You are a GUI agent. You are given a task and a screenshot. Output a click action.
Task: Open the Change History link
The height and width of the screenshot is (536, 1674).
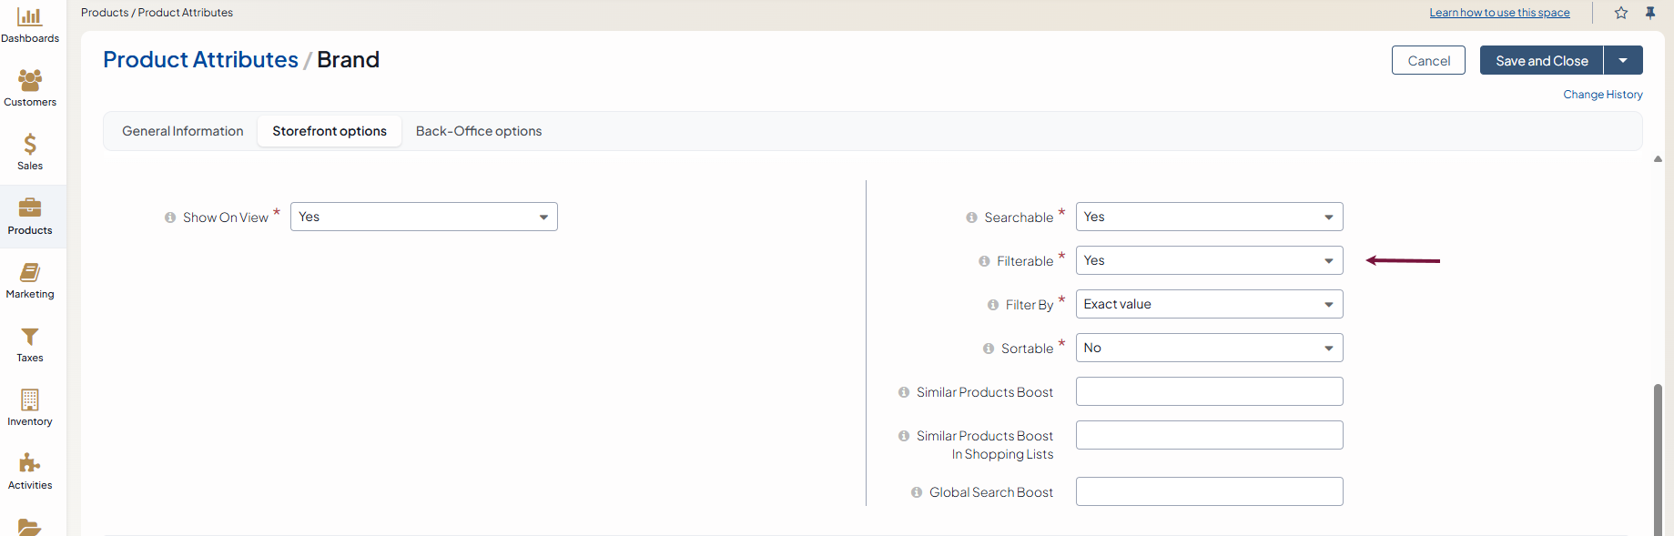1602,95
